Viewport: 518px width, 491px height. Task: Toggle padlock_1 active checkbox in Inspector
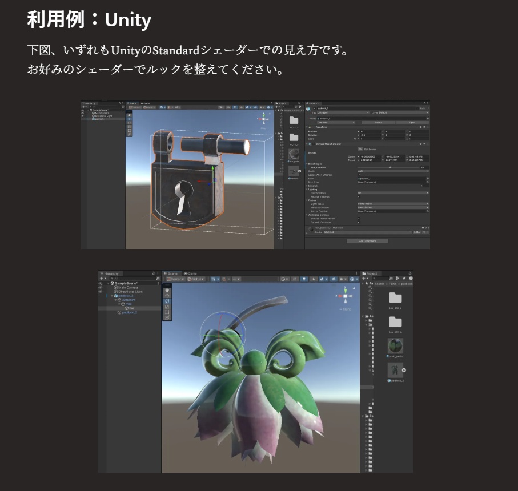314,108
